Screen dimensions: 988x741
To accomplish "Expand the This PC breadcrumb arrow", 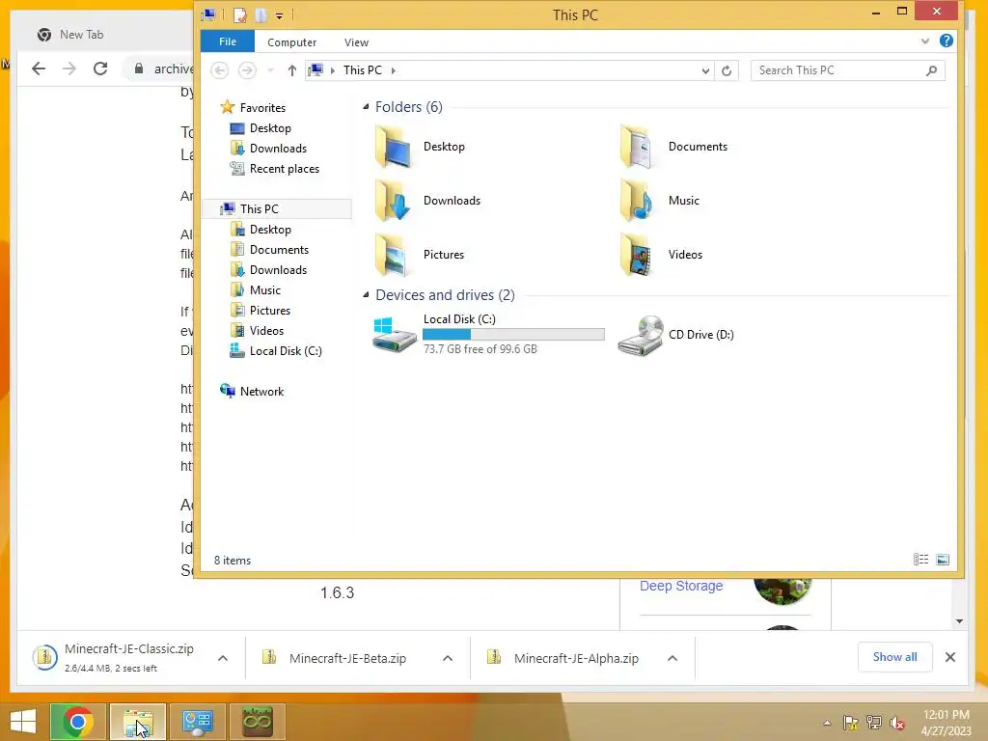I will tap(394, 70).
